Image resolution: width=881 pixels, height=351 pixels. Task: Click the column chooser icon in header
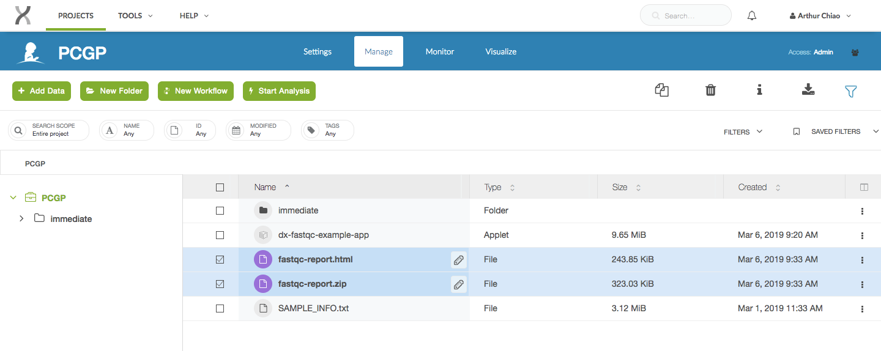tap(864, 187)
